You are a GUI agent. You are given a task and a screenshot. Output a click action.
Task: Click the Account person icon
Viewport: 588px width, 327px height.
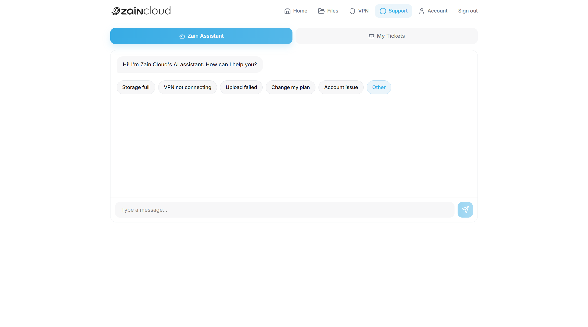pyautogui.click(x=422, y=11)
